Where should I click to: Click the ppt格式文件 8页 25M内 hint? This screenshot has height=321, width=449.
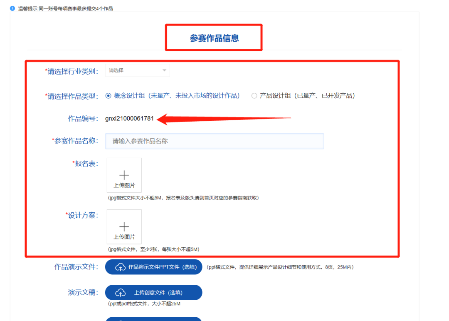[280, 267]
